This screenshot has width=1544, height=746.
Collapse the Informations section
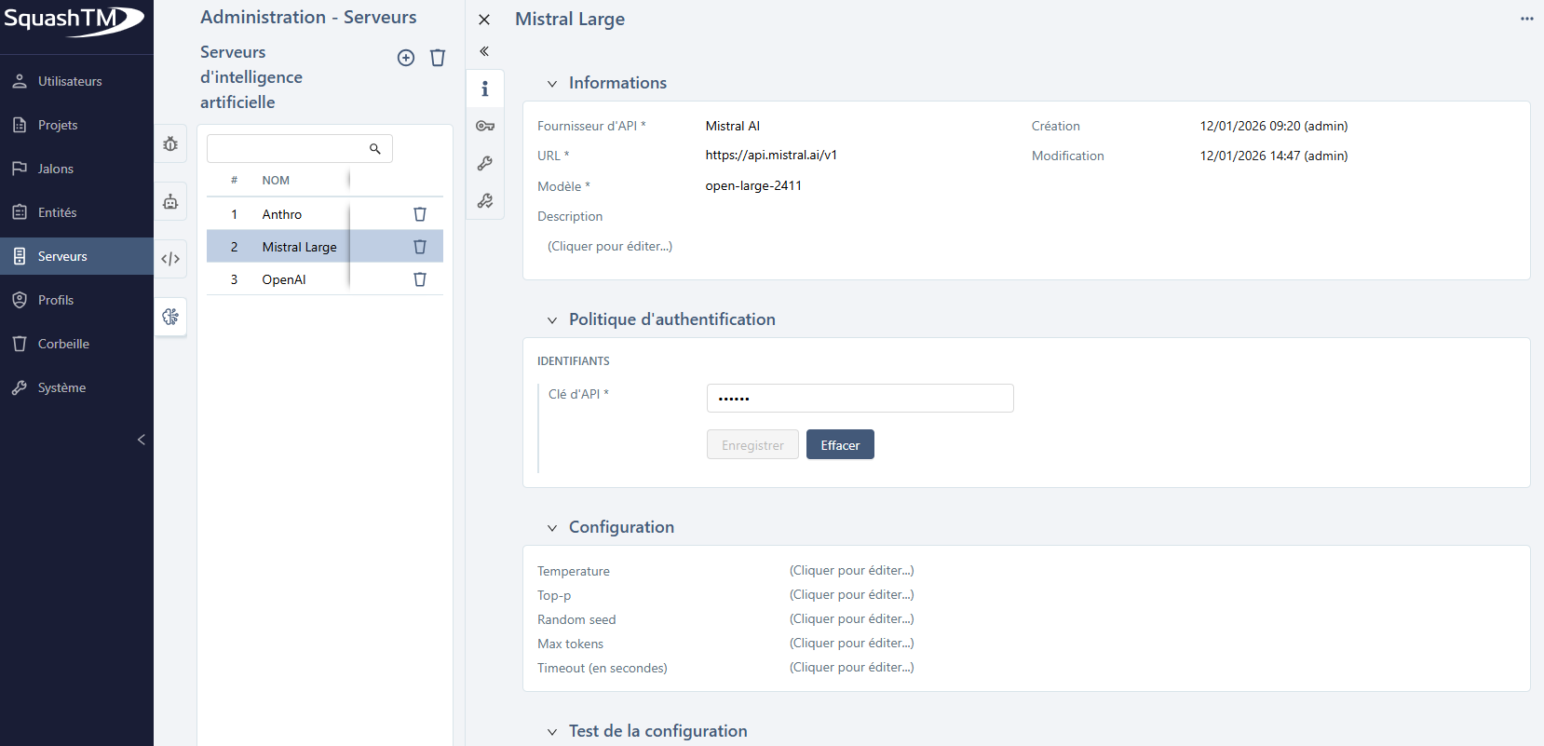552,84
